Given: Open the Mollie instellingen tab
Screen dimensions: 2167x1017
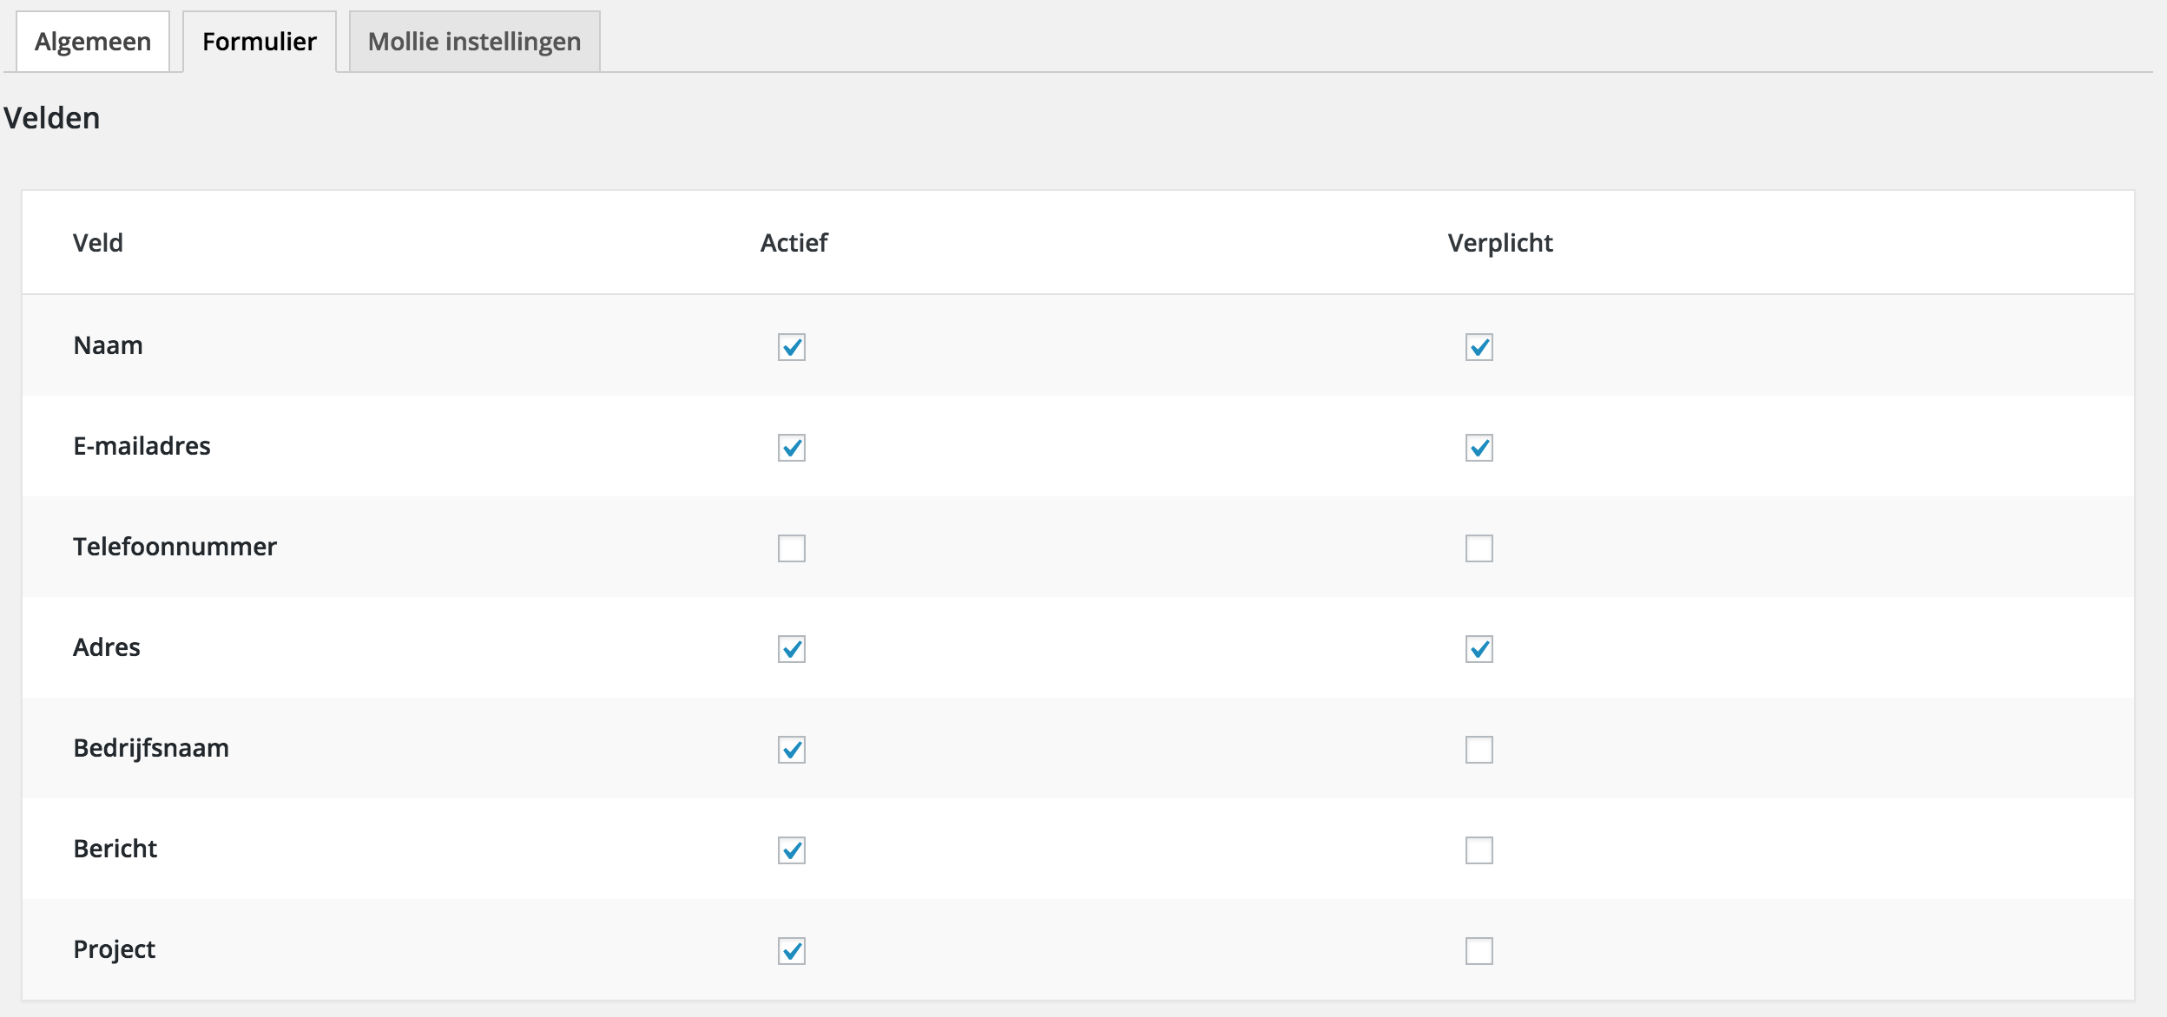Looking at the screenshot, I should click(x=474, y=42).
